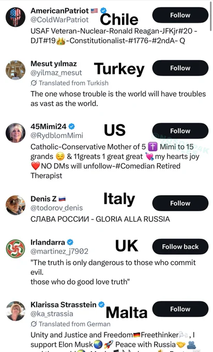Follow back Irlandarra
Viewport: 213px width, 352px height.
point(180,247)
